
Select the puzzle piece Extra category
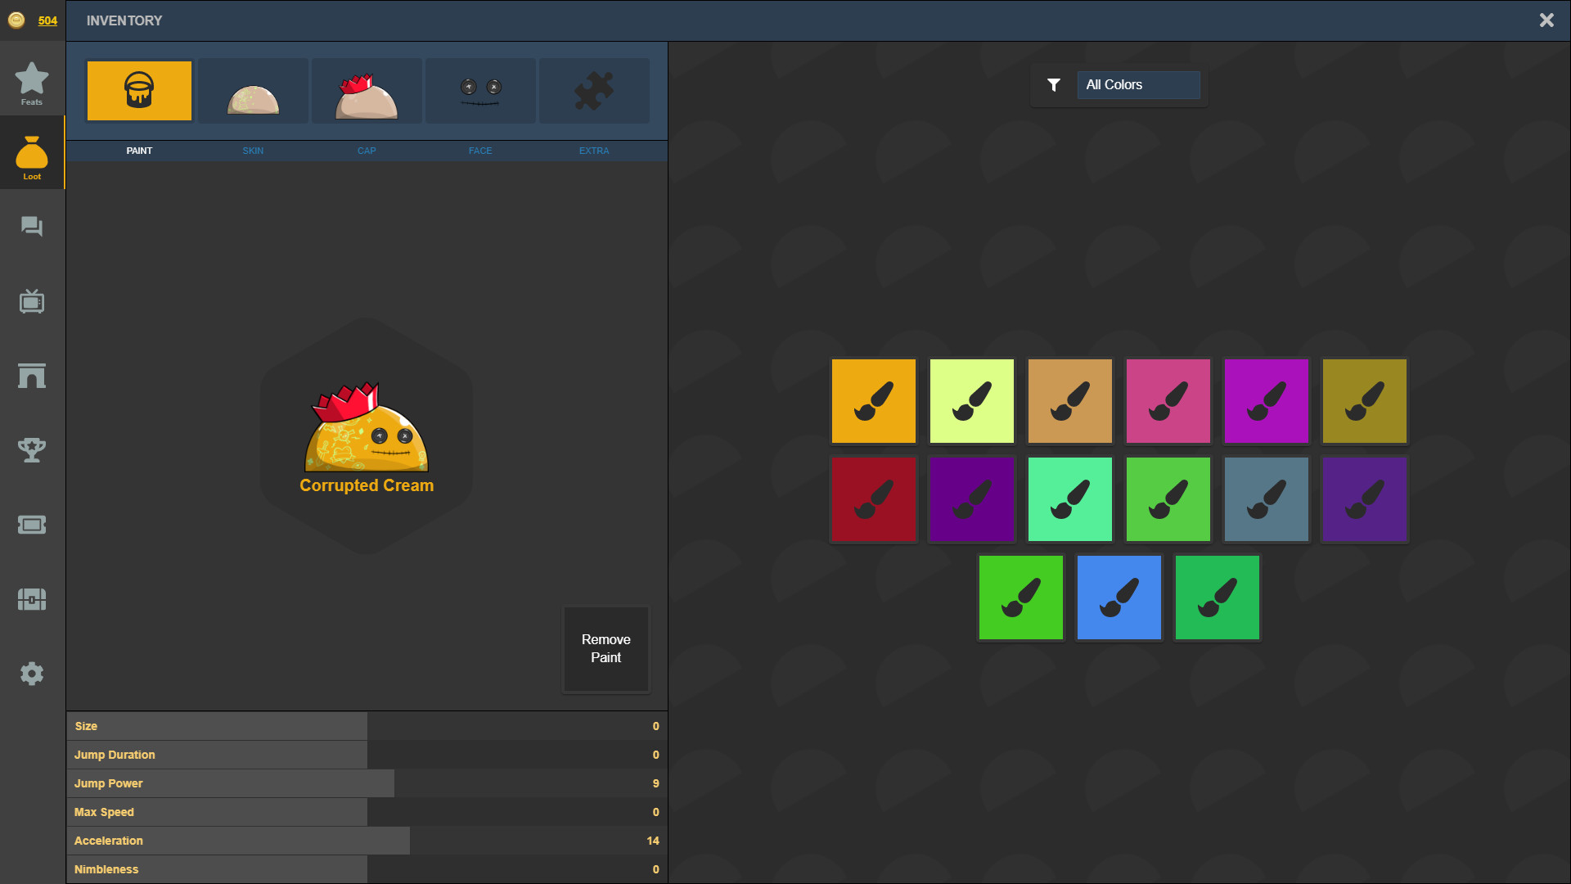(594, 90)
